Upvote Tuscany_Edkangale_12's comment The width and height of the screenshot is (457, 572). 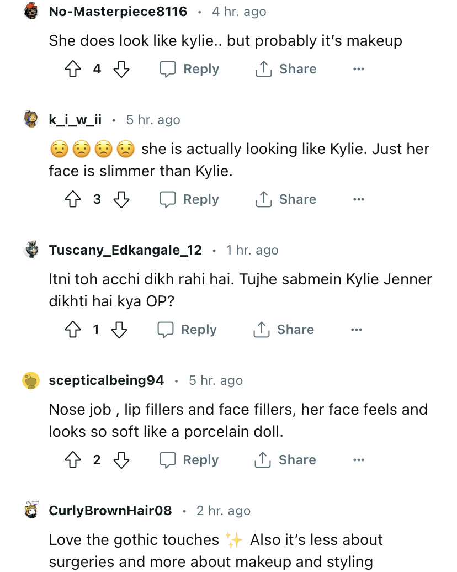click(x=73, y=330)
